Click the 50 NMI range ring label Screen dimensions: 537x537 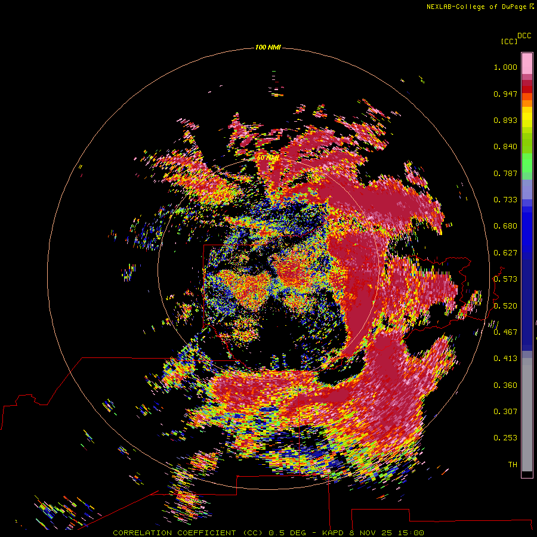(267, 158)
